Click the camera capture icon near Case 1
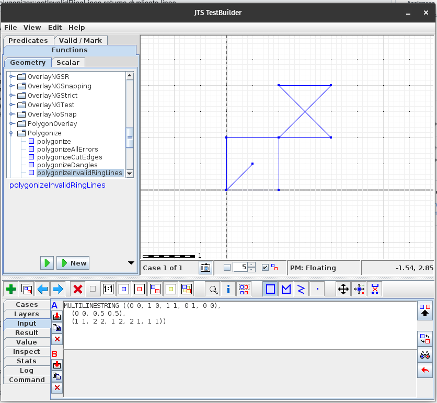 click(205, 268)
